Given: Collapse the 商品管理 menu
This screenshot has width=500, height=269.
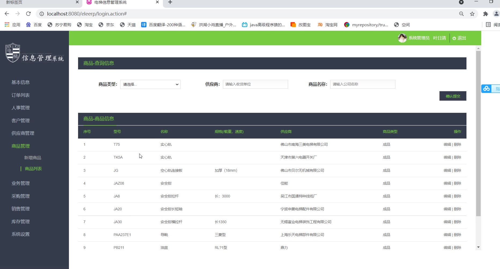Looking at the screenshot, I should point(21,146).
